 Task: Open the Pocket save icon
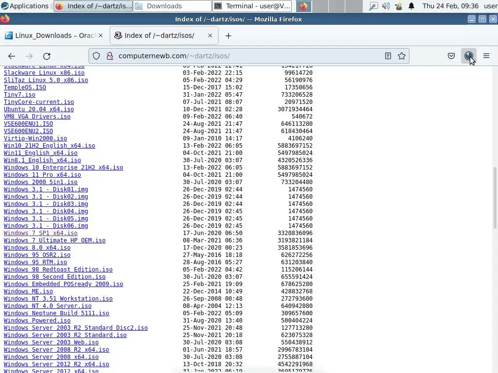(x=451, y=56)
